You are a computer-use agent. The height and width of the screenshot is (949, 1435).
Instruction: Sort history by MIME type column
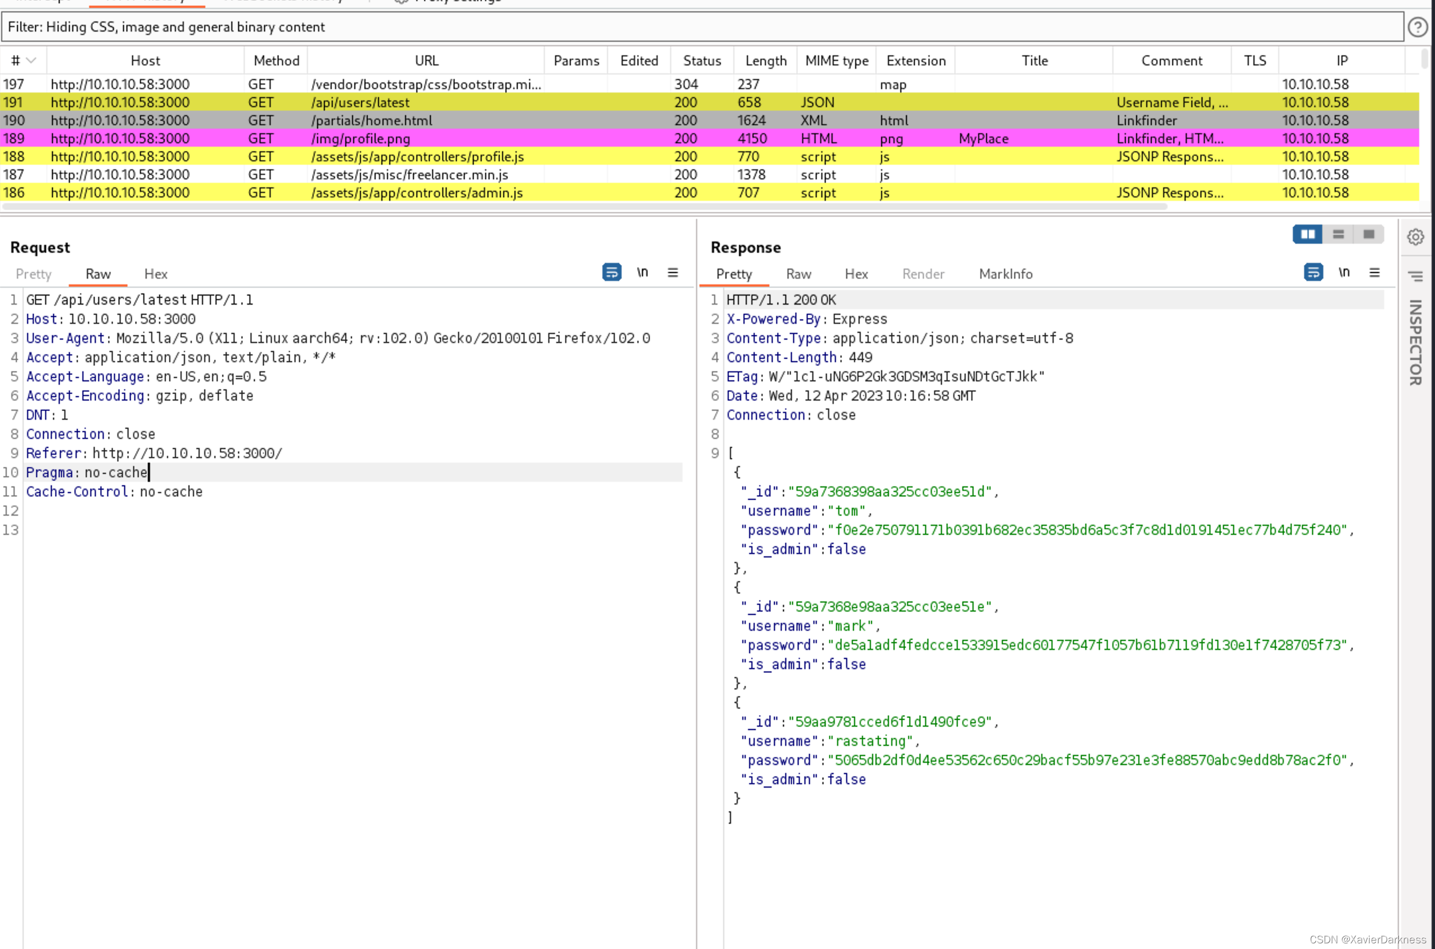tap(837, 60)
